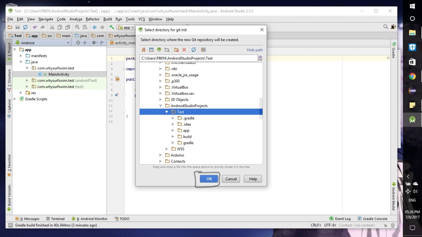Delete selected folder with red X icon

coord(185,50)
